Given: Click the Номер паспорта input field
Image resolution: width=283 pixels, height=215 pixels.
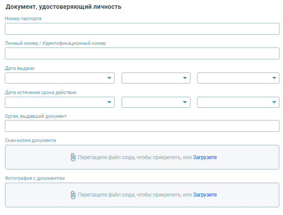Looking at the screenshot, I should (142, 29).
